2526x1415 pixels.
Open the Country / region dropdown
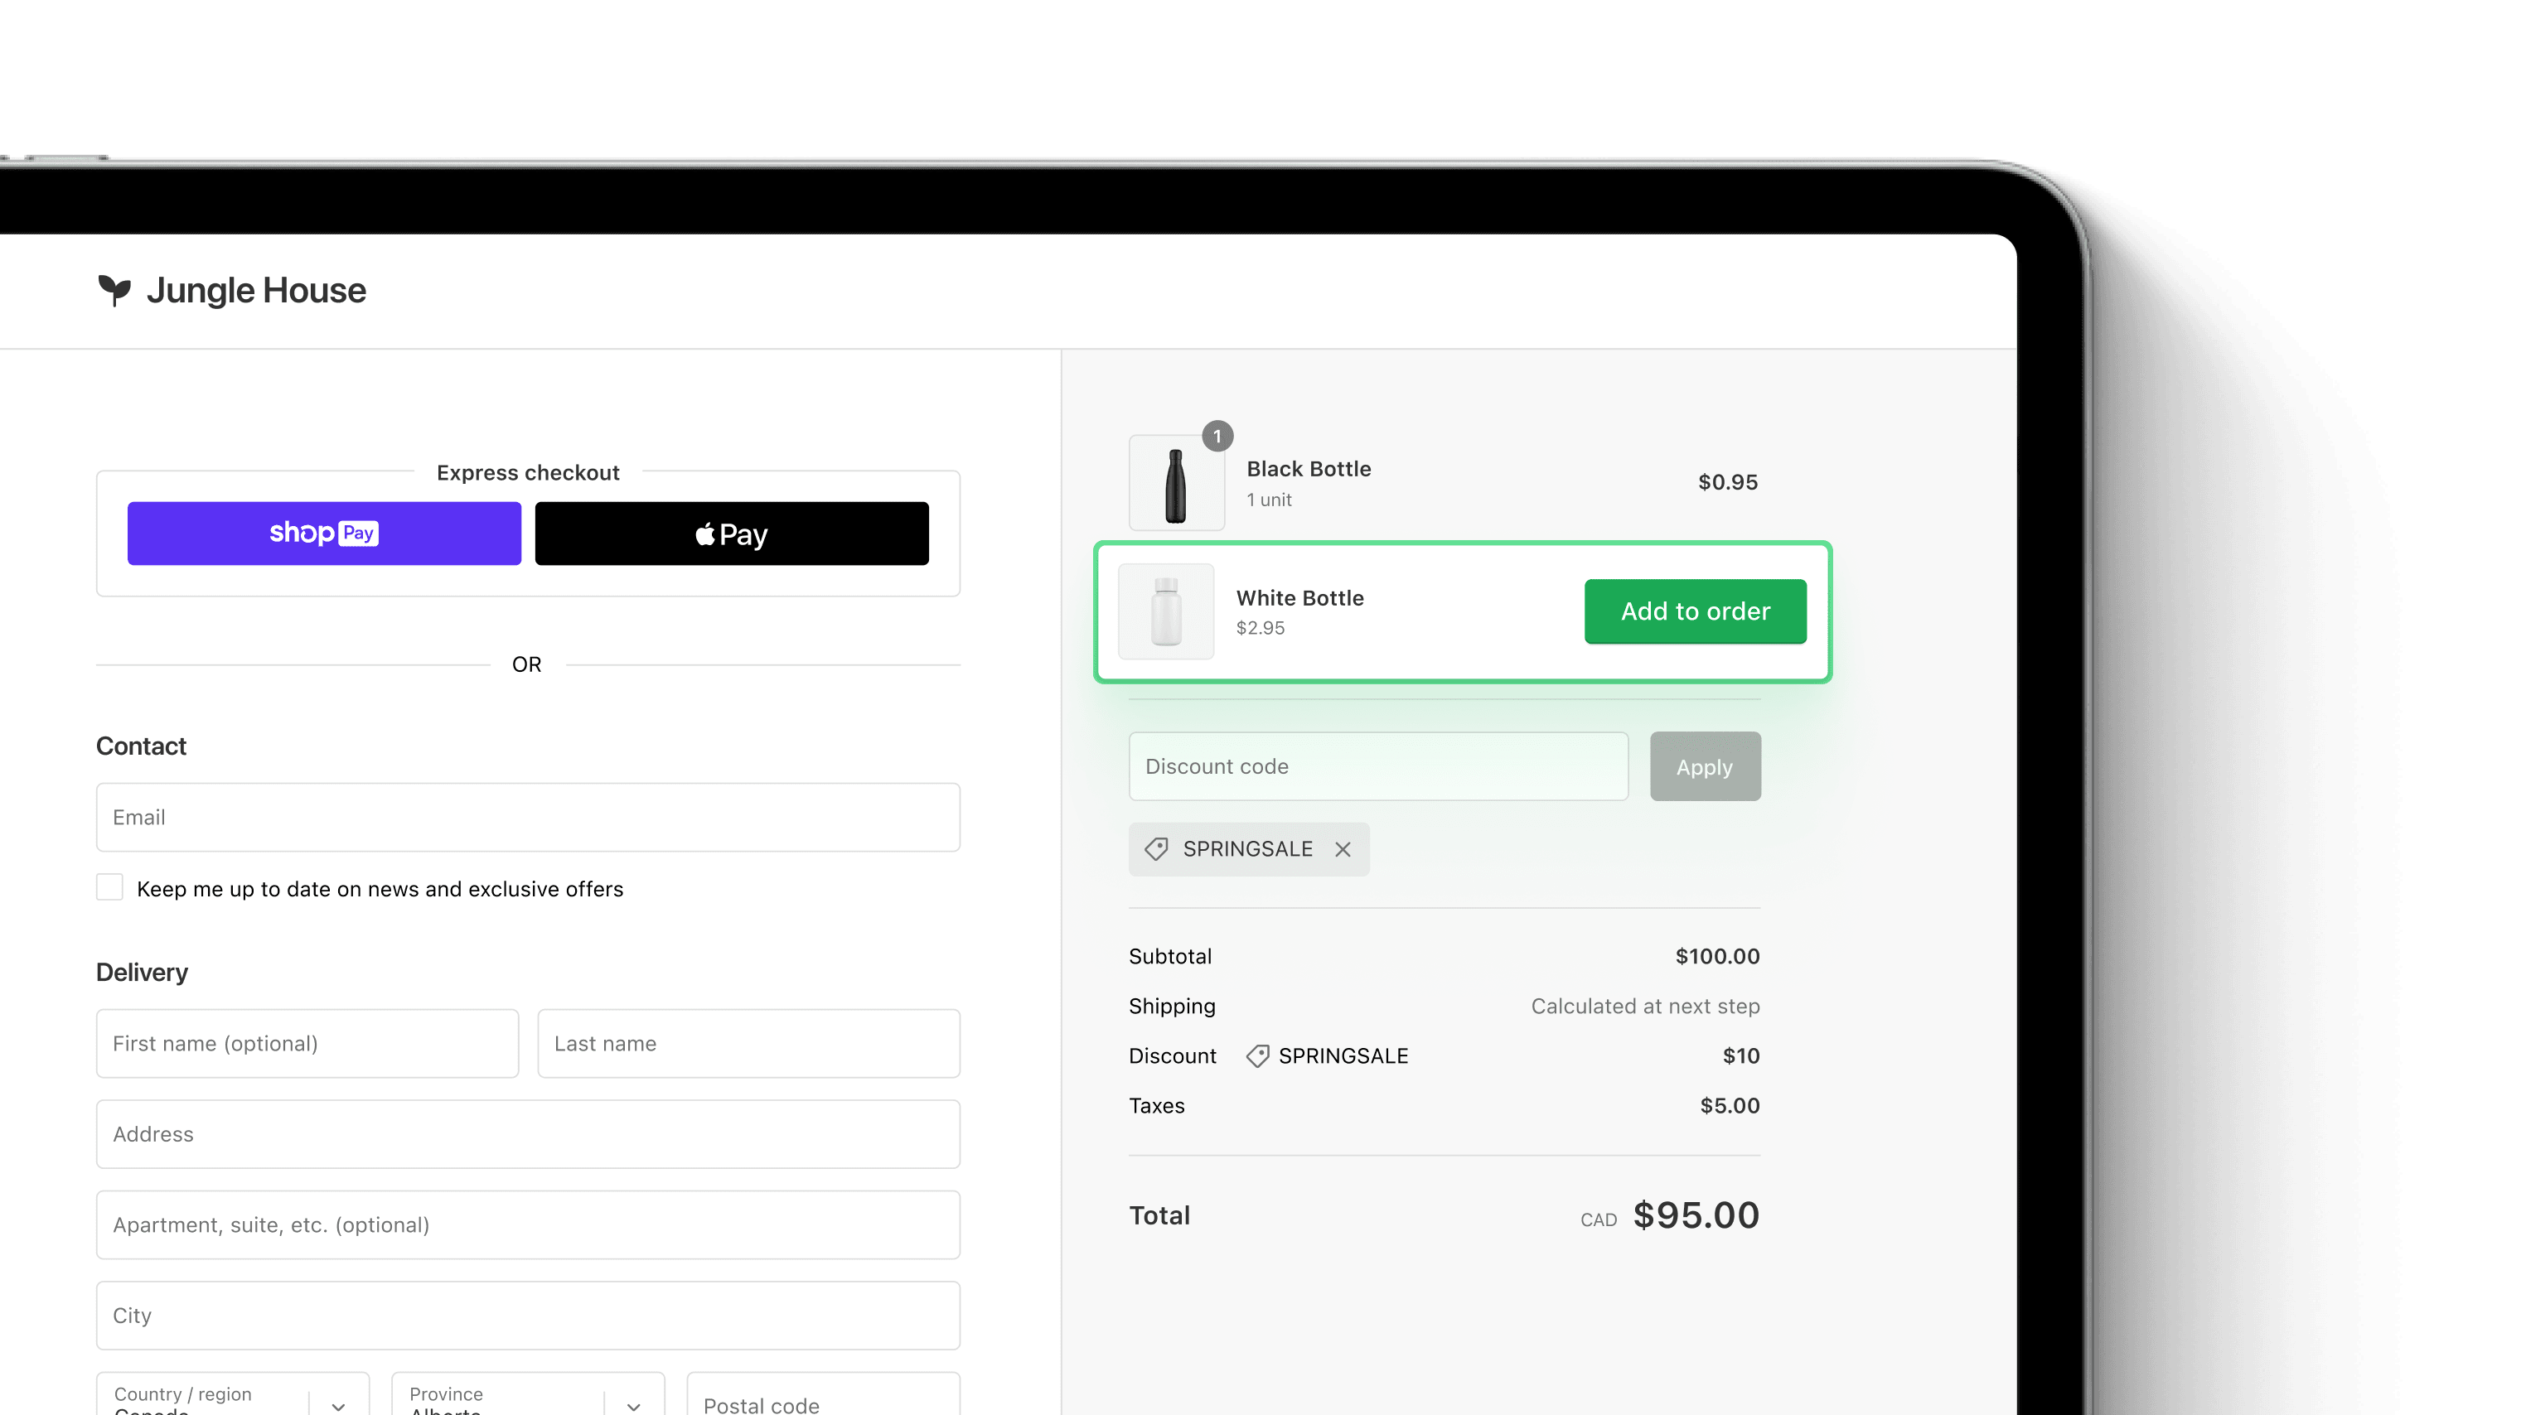(232, 1394)
